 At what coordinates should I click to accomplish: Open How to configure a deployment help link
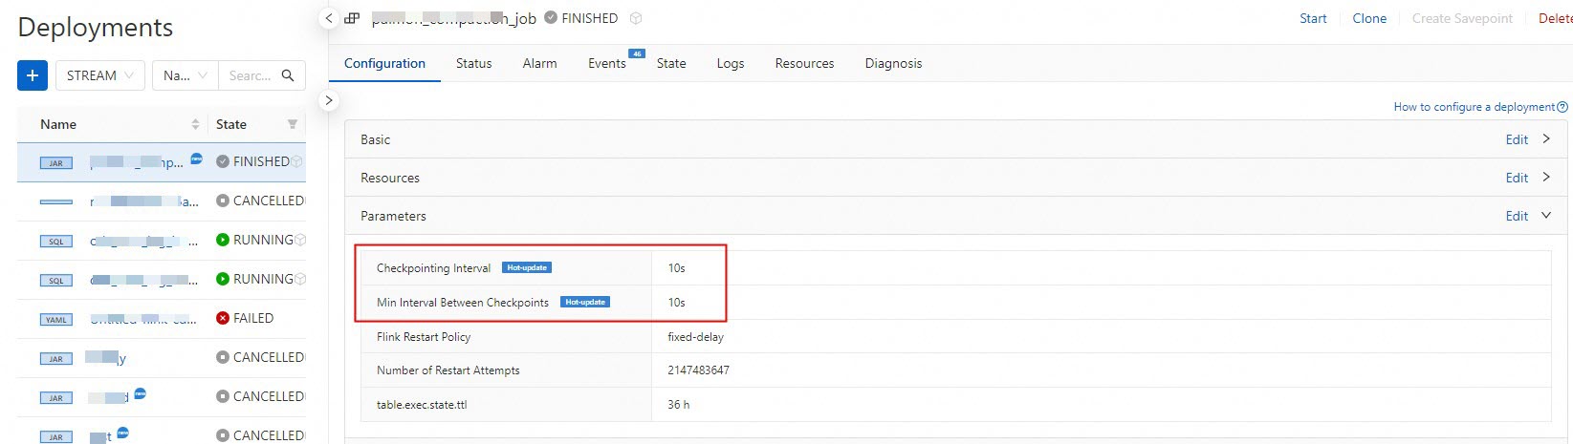[1474, 107]
